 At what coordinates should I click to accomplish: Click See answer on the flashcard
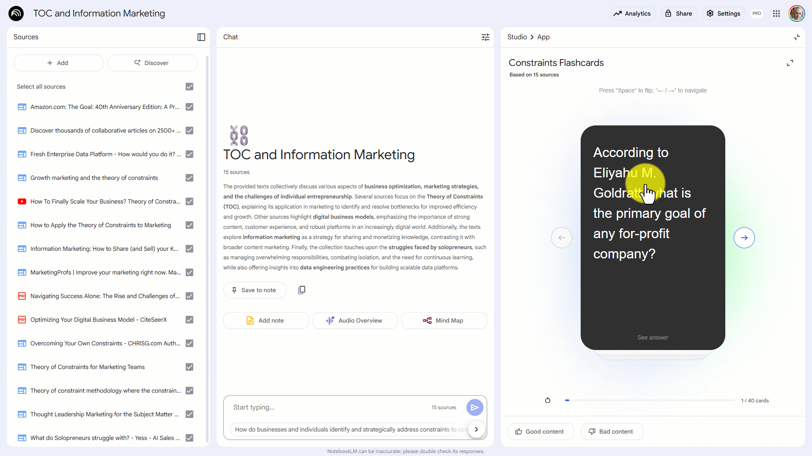(653, 337)
